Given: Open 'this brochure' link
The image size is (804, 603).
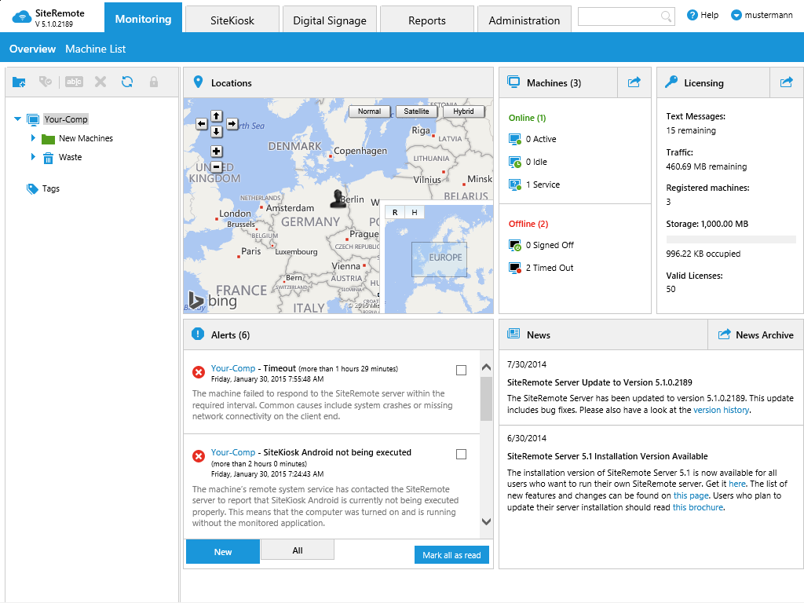Looking at the screenshot, I should pyautogui.click(x=698, y=508).
